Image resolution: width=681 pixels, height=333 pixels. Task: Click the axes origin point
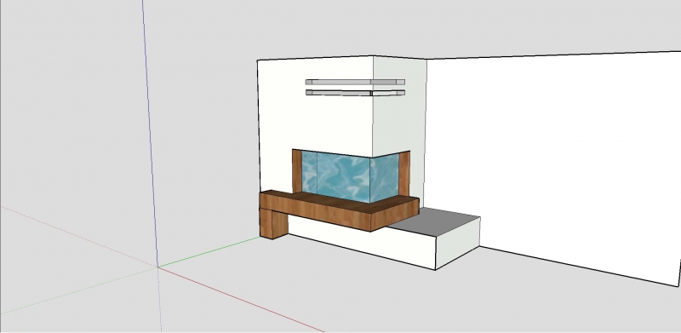coord(158,267)
